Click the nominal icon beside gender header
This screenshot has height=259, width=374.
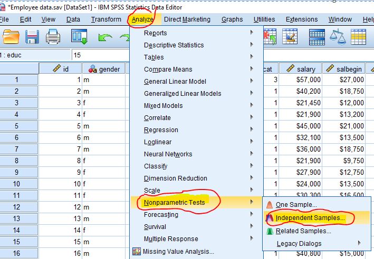[92, 69]
